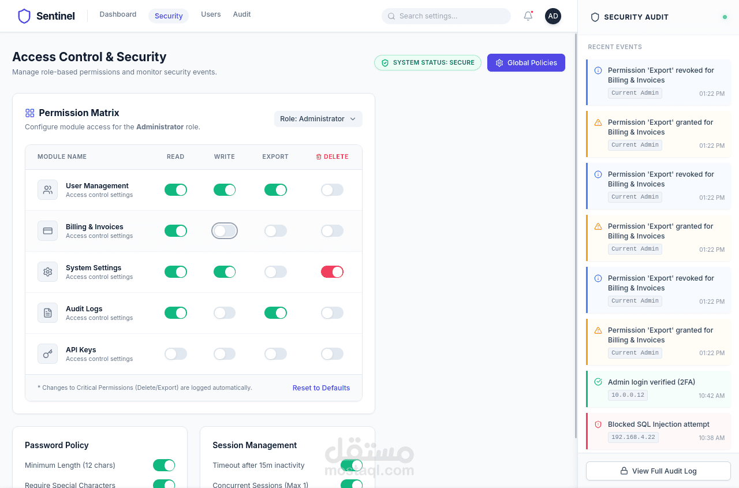Click the Audit Logs document icon
The width and height of the screenshot is (739, 488).
pyautogui.click(x=48, y=313)
